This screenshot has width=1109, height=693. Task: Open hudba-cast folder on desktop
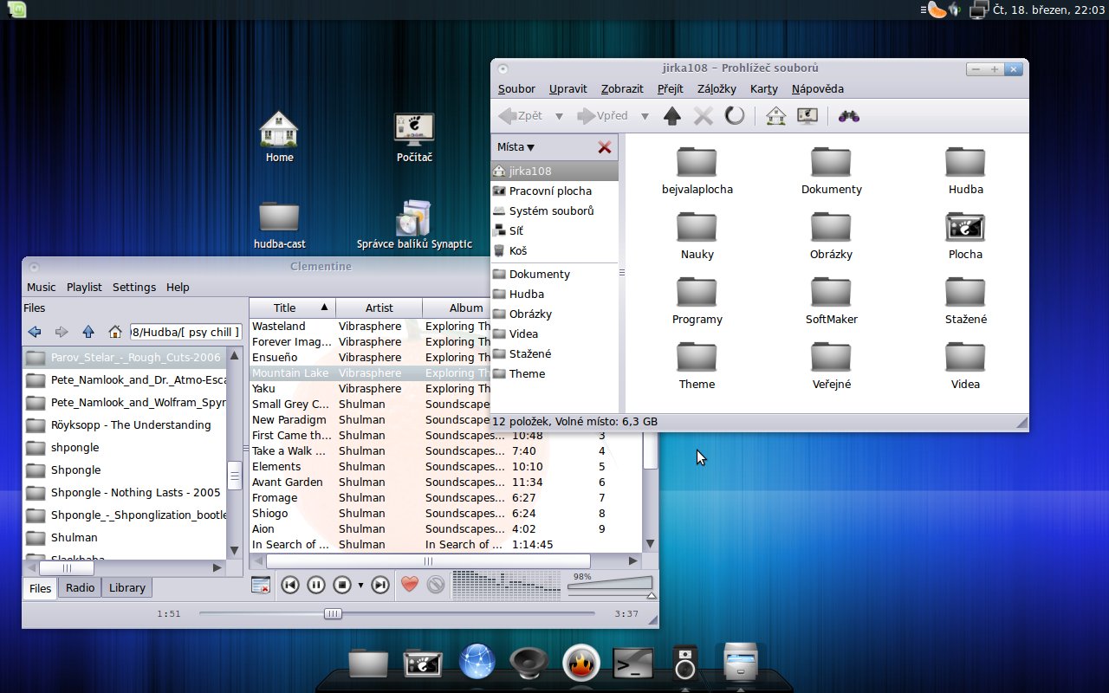[279, 224]
